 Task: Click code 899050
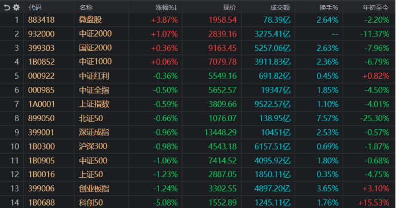point(41,118)
